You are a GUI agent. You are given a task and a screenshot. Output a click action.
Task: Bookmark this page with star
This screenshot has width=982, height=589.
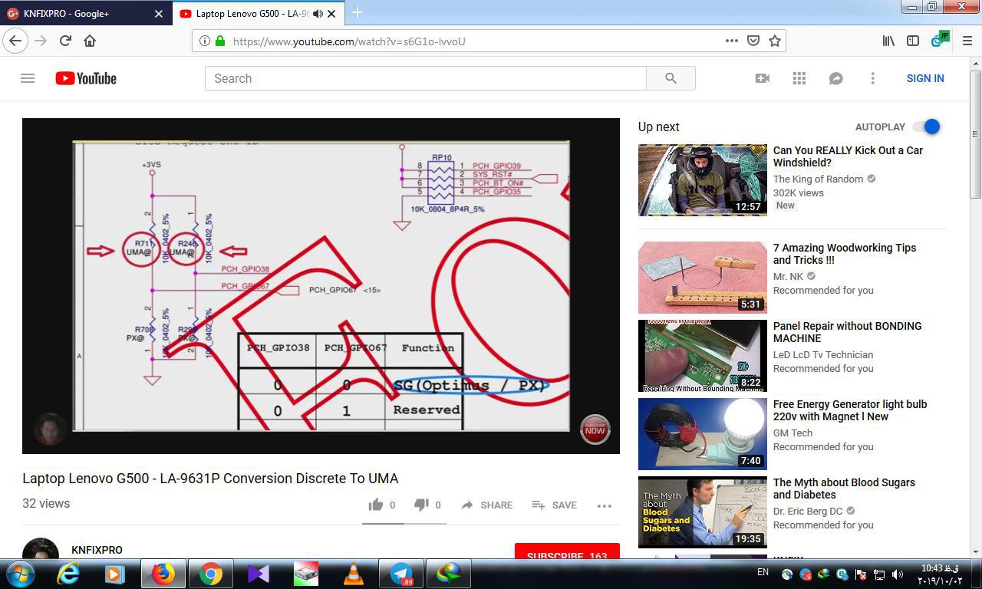(775, 41)
